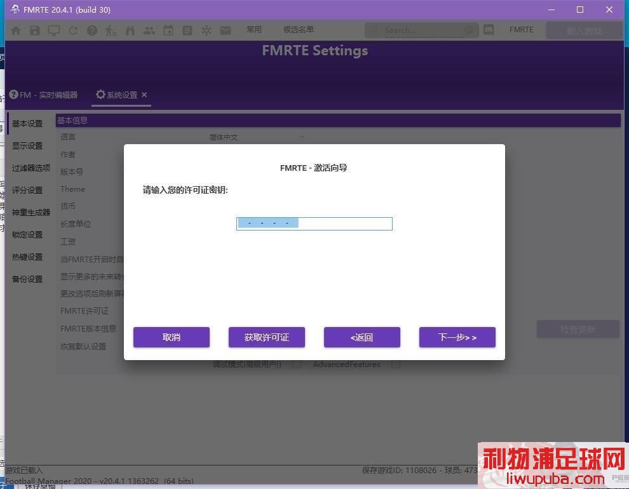Image resolution: width=629 pixels, height=489 pixels.
Task: Open the 候选名单 menu
Action: point(299,30)
